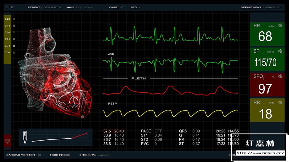Image resolution: width=289 pixels, height=162 pixels.
Task: Click the PATIENT ID field in header
Action: point(45,7)
